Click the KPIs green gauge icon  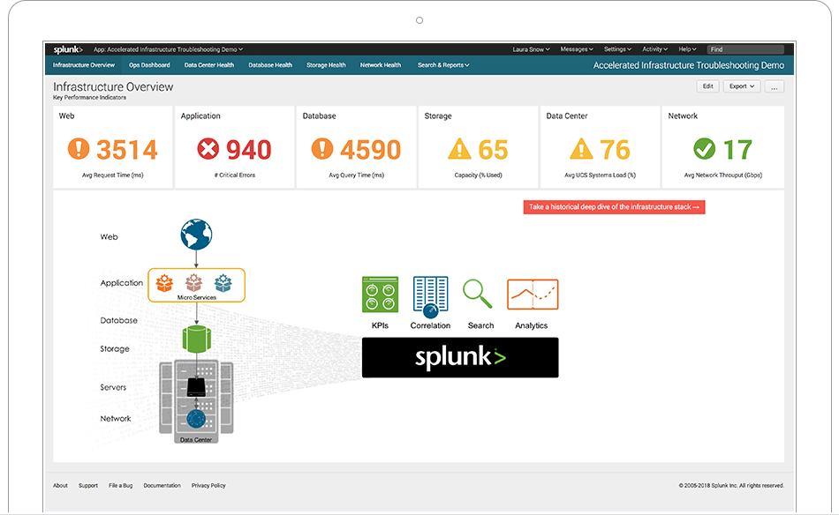coord(380,295)
